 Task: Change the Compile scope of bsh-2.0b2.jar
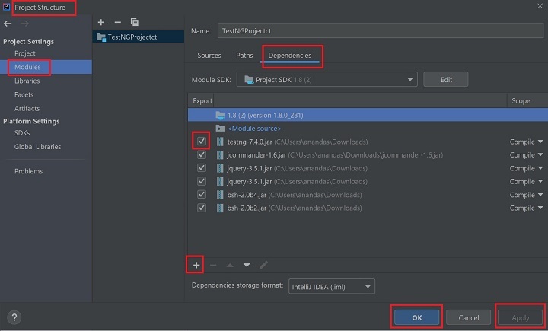tap(526, 208)
